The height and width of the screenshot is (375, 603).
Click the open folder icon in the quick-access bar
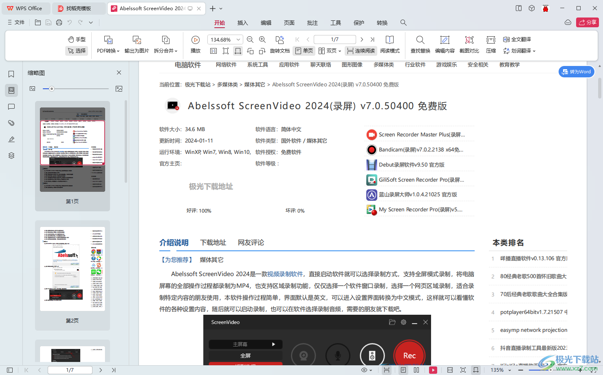pos(38,22)
